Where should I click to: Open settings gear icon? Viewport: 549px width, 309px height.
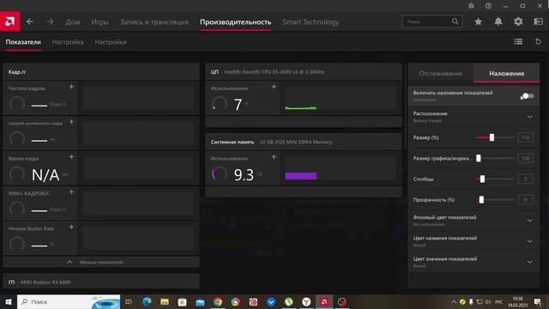(x=518, y=21)
